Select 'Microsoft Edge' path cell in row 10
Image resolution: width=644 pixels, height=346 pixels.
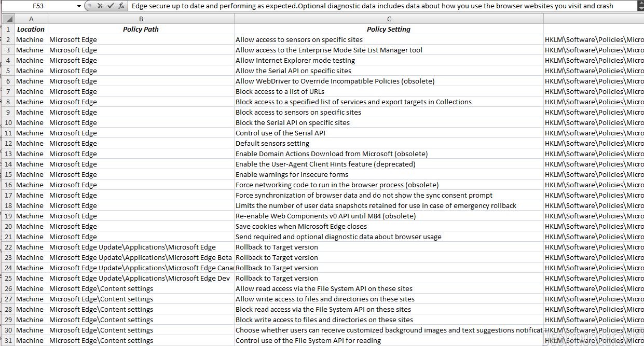pyautogui.click(x=141, y=122)
